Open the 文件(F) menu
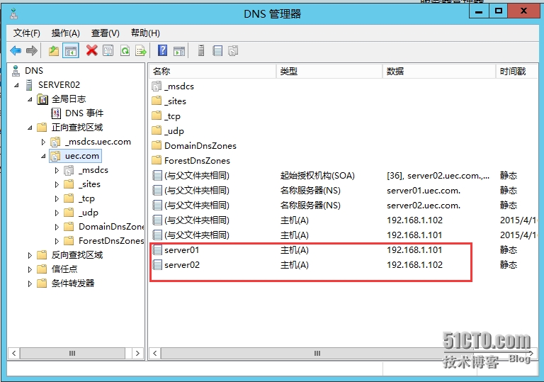Screen dimensions: 544x382 tap(27, 33)
